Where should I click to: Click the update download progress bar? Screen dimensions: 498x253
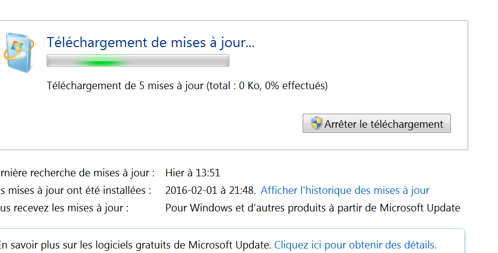[138, 61]
